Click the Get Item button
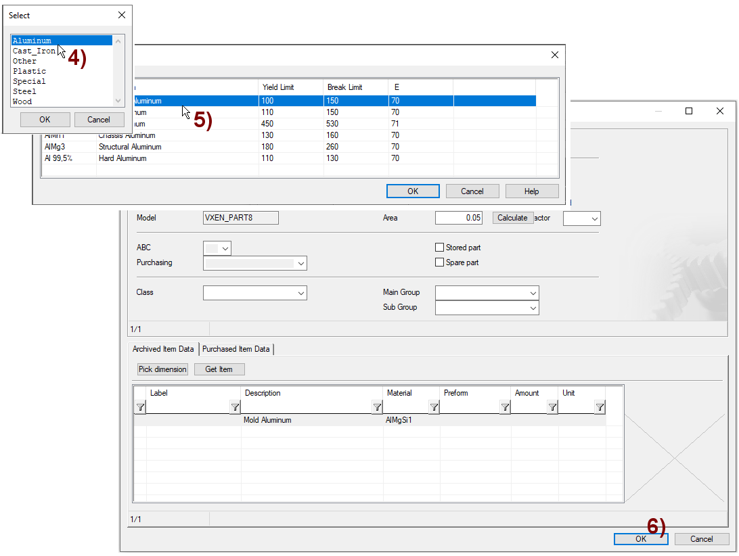 (219, 369)
